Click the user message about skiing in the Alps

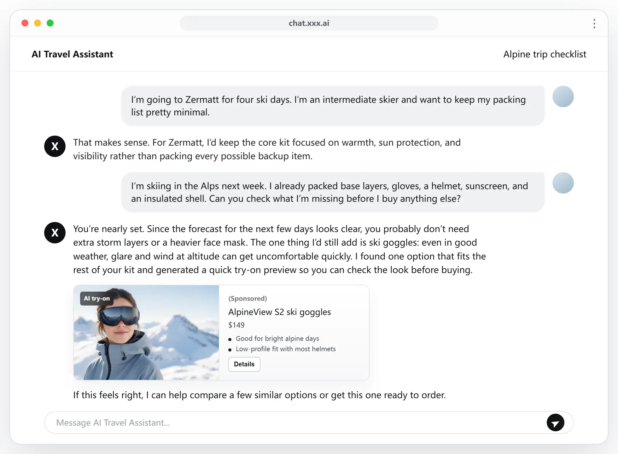tap(333, 192)
